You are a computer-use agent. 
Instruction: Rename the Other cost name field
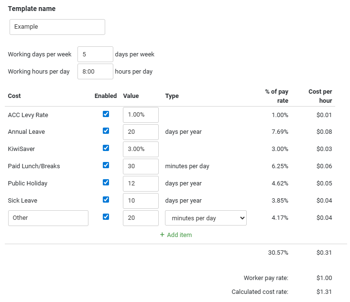[x=48, y=218]
